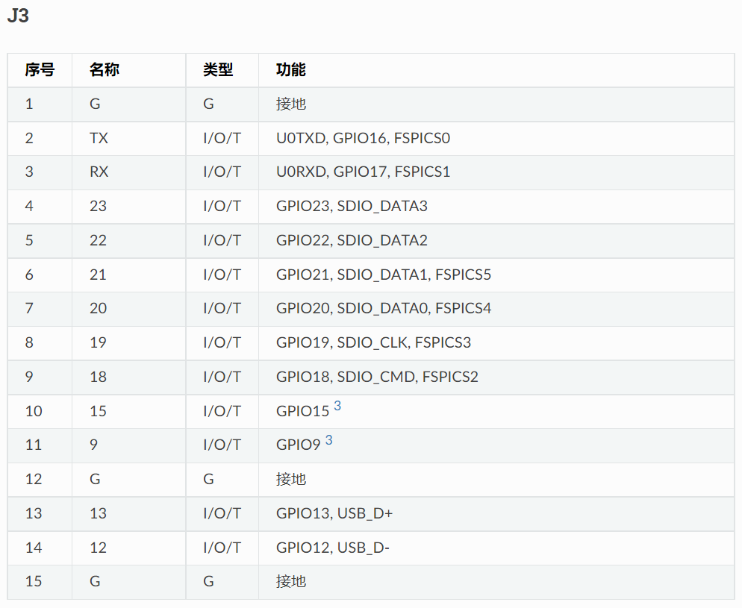Click the GPIO13, USB_D+ cell

[x=496, y=513]
